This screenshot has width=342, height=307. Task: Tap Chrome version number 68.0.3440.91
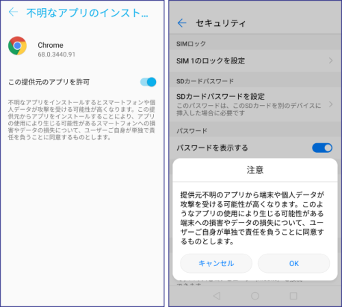pyautogui.click(x=56, y=55)
